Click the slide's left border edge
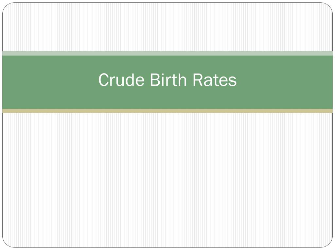Image resolution: width=335 pixels, height=251 pixels. pos(2,171)
